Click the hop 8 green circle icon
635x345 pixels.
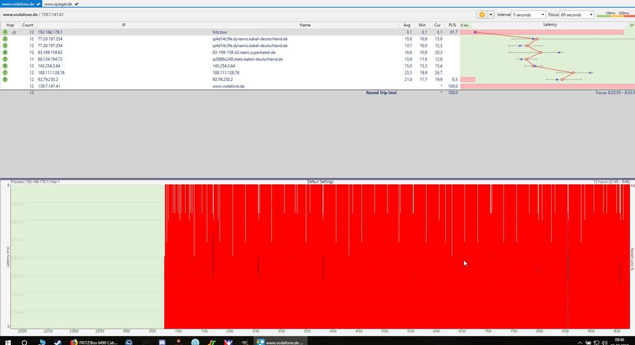pyautogui.click(x=5, y=80)
